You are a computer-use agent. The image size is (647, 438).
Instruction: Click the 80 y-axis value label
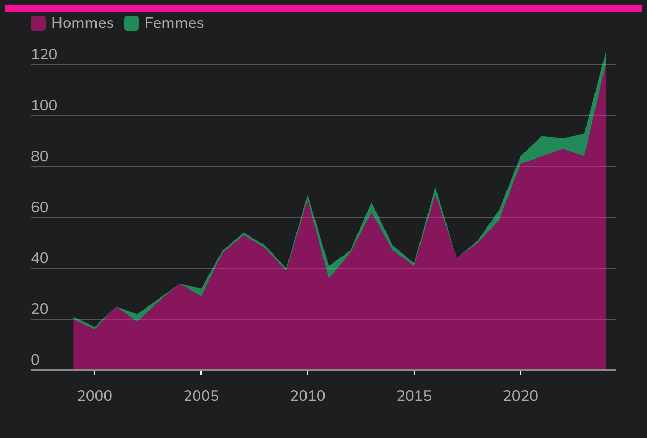pyautogui.click(x=40, y=157)
